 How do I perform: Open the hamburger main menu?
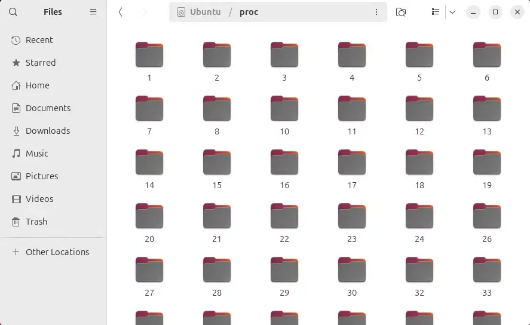click(93, 12)
